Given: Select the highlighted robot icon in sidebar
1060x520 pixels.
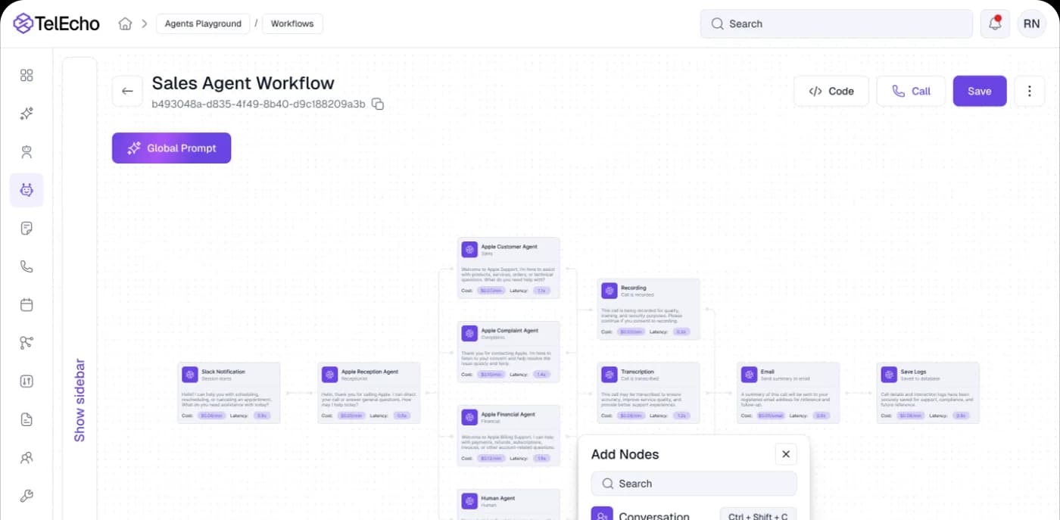Looking at the screenshot, I should coord(26,190).
